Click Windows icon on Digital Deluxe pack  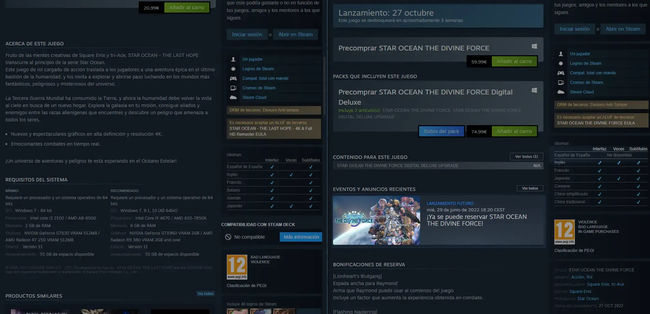pos(534,90)
